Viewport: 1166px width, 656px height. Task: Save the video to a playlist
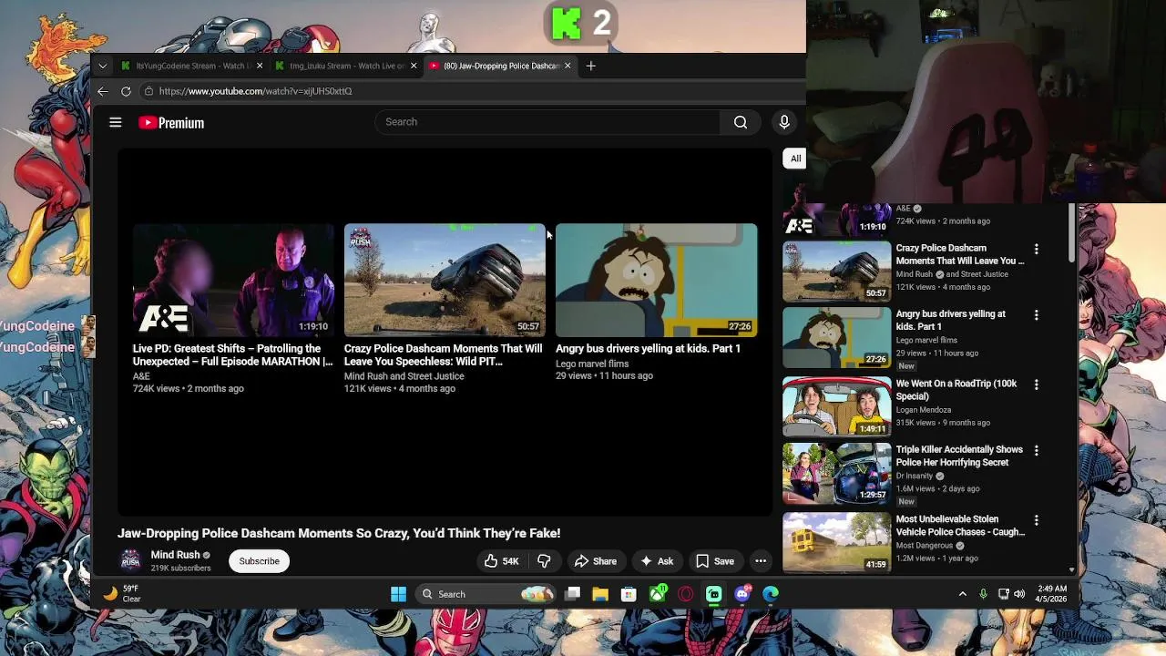click(x=715, y=561)
